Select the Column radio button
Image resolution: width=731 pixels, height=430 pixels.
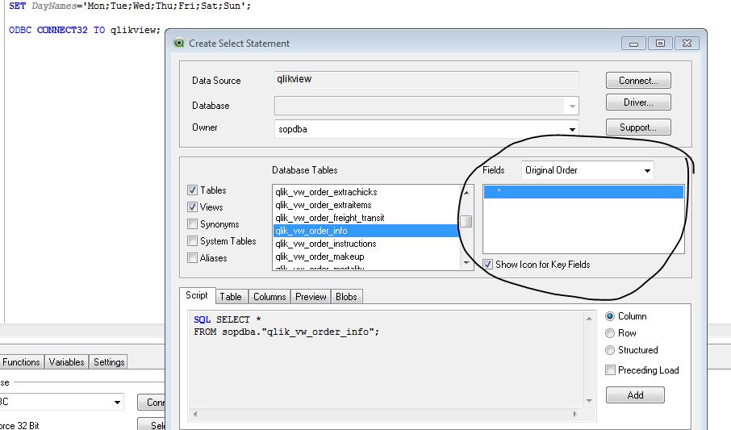[610, 316]
